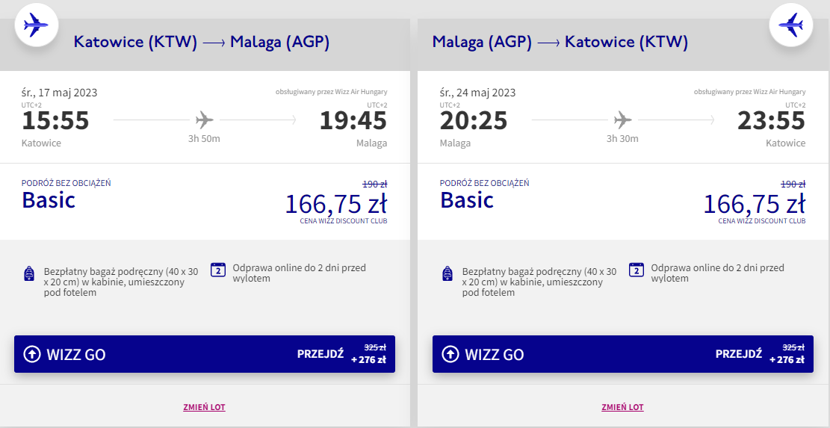This screenshot has height=428, width=830.
Task: Click the backpack baggage icon for the Katowice departure
Action: click(x=29, y=273)
